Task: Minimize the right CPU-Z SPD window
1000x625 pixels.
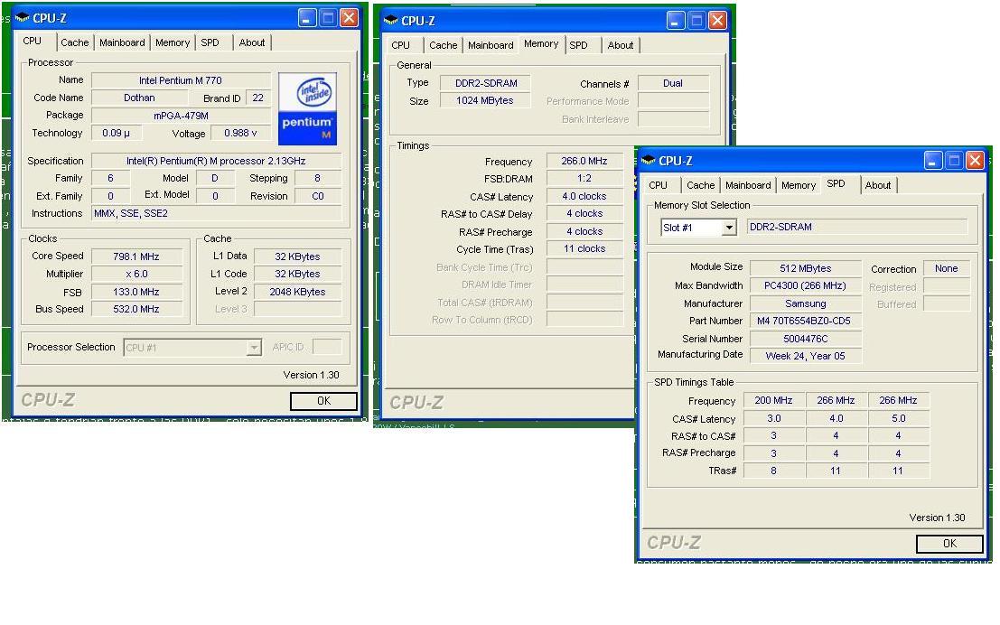Action: point(933,161)
